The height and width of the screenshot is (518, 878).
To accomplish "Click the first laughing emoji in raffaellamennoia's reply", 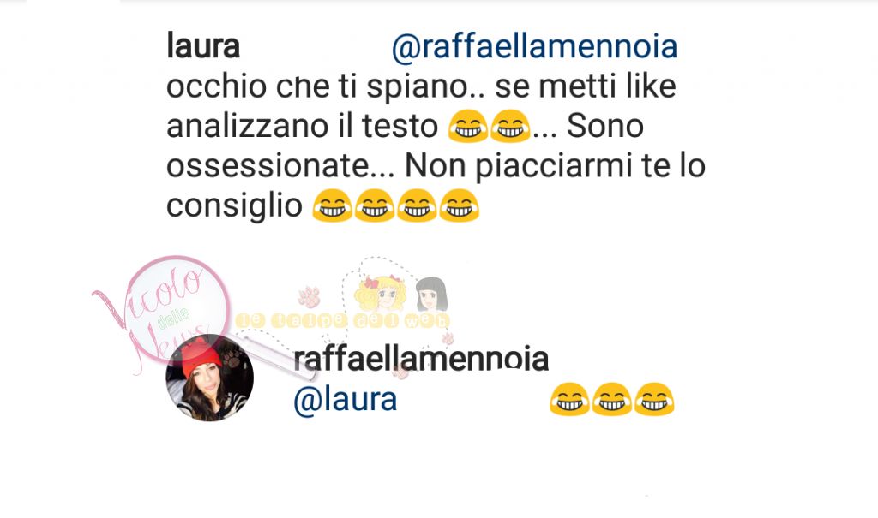I will point(569,399).
